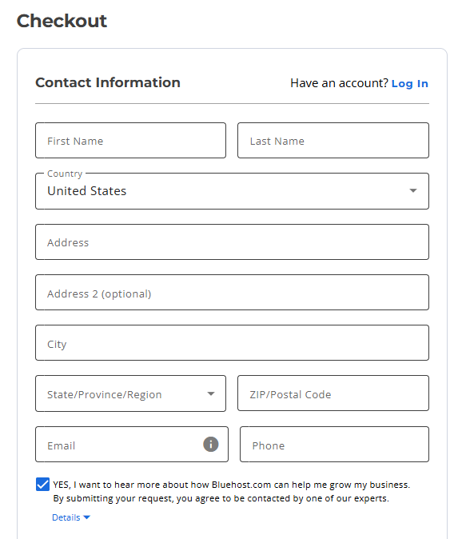Image resolution: width=458 pixels, height=539 pixels.
Task: Open the Country dropdown showing United States
Action: pos(232,191)
